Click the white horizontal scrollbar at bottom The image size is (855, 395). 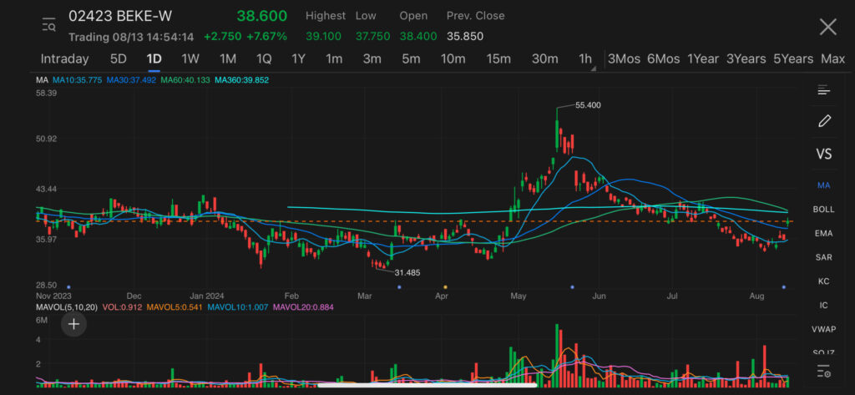(x=427, y=385)
